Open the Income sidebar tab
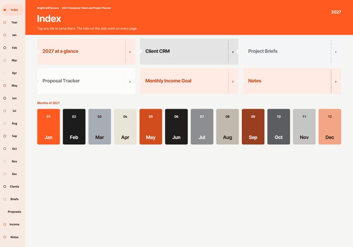 (x=12, y=224)
